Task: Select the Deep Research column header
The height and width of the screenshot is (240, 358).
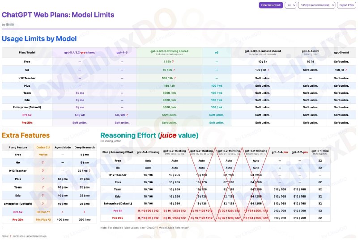Action: [x=84, y=147]
